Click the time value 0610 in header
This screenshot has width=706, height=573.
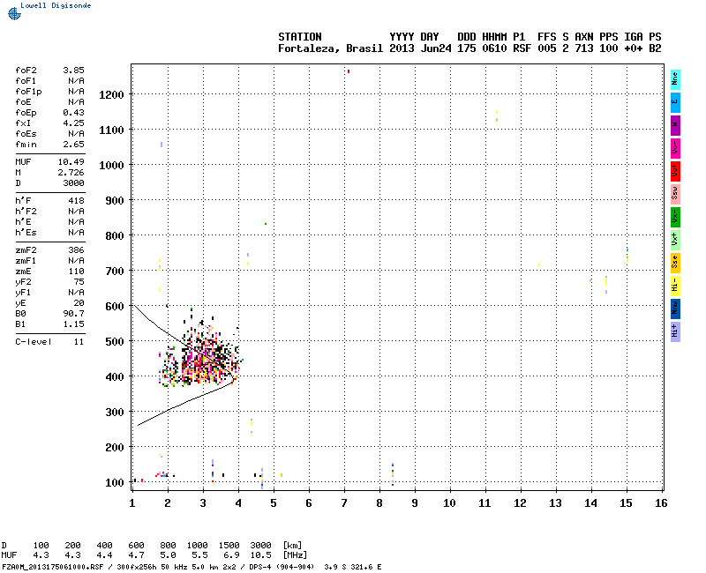click(494, 48)
